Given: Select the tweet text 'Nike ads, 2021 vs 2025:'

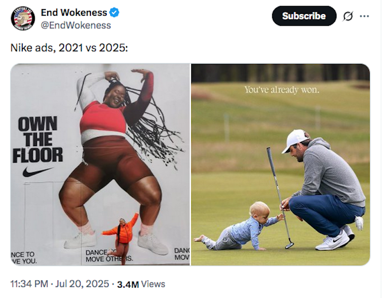Looking at the screenshot, I should (69, 48).
